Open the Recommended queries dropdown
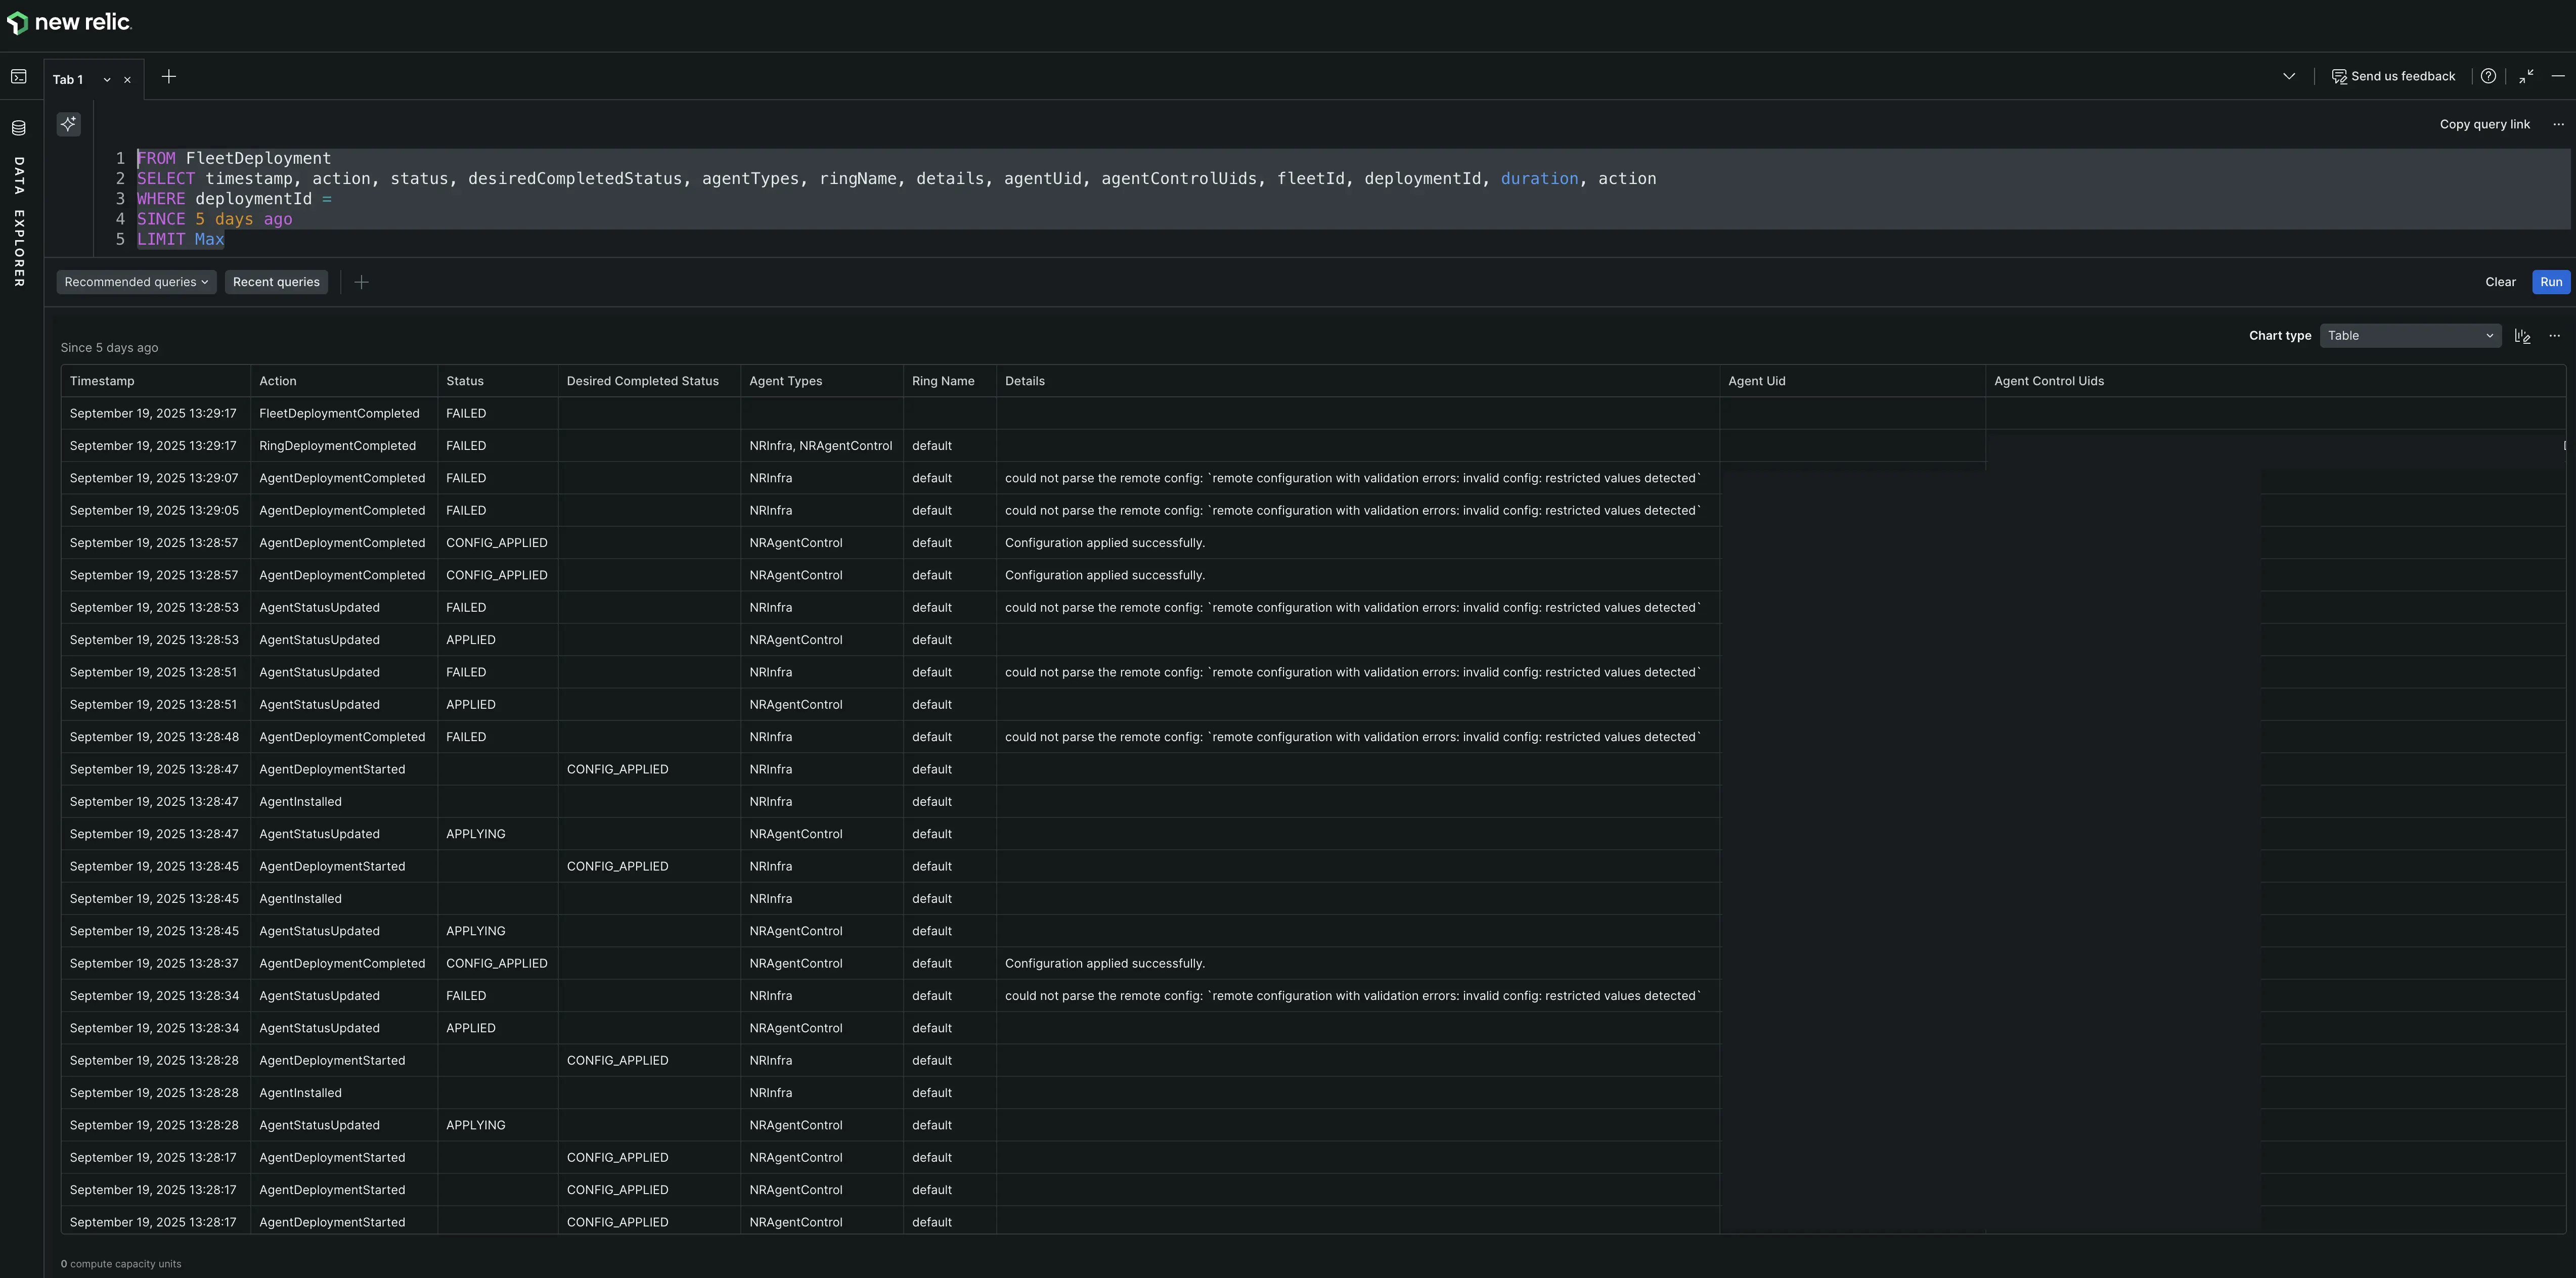Screen dimensions: 2576x1278 (136, 282)
